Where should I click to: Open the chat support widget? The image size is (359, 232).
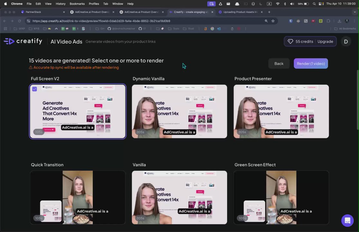click(347, 220)
